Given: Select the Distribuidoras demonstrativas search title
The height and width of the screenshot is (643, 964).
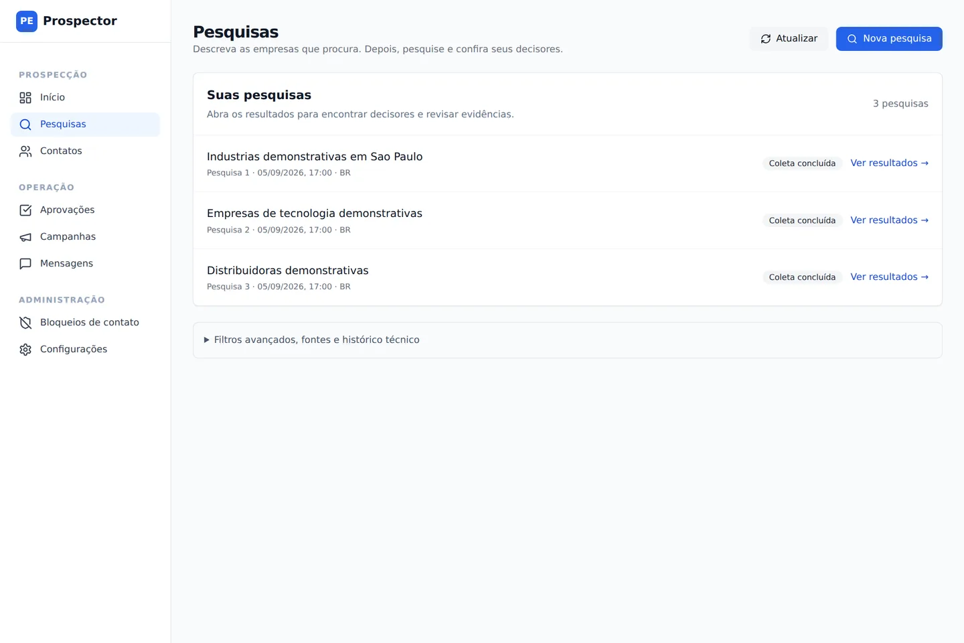Looking at the screenshot, I should coord(288,271).
